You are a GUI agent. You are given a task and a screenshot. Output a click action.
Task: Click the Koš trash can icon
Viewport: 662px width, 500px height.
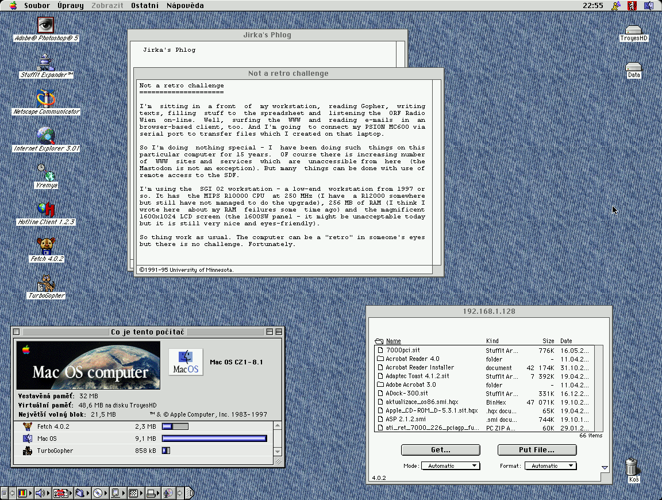633,466
